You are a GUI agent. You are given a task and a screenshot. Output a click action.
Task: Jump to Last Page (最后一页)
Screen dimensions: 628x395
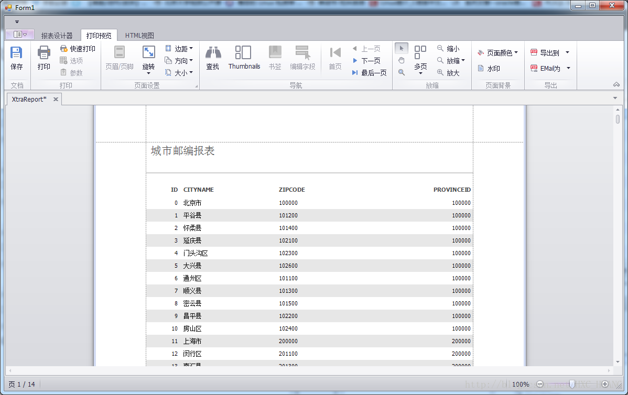[369, 73]
